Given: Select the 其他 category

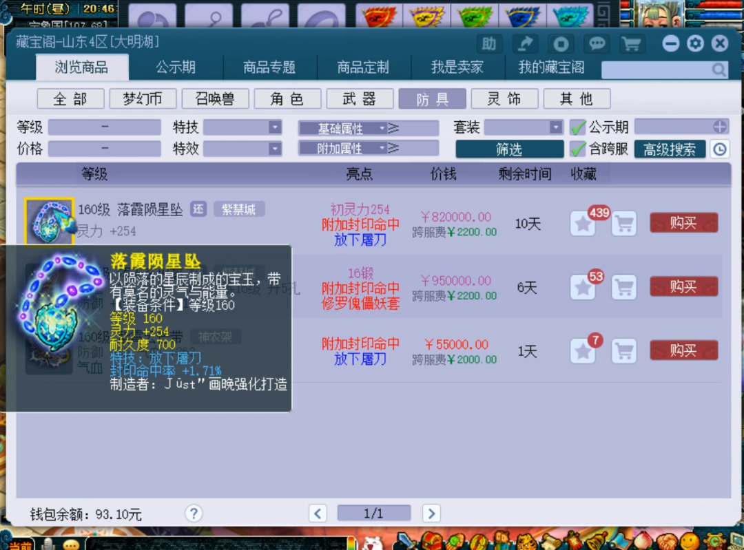Looking at the screenshot, I should click(577, 98).
